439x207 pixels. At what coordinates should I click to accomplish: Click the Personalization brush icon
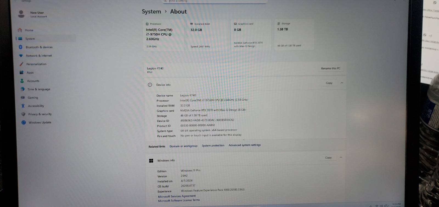pos(21,64)
